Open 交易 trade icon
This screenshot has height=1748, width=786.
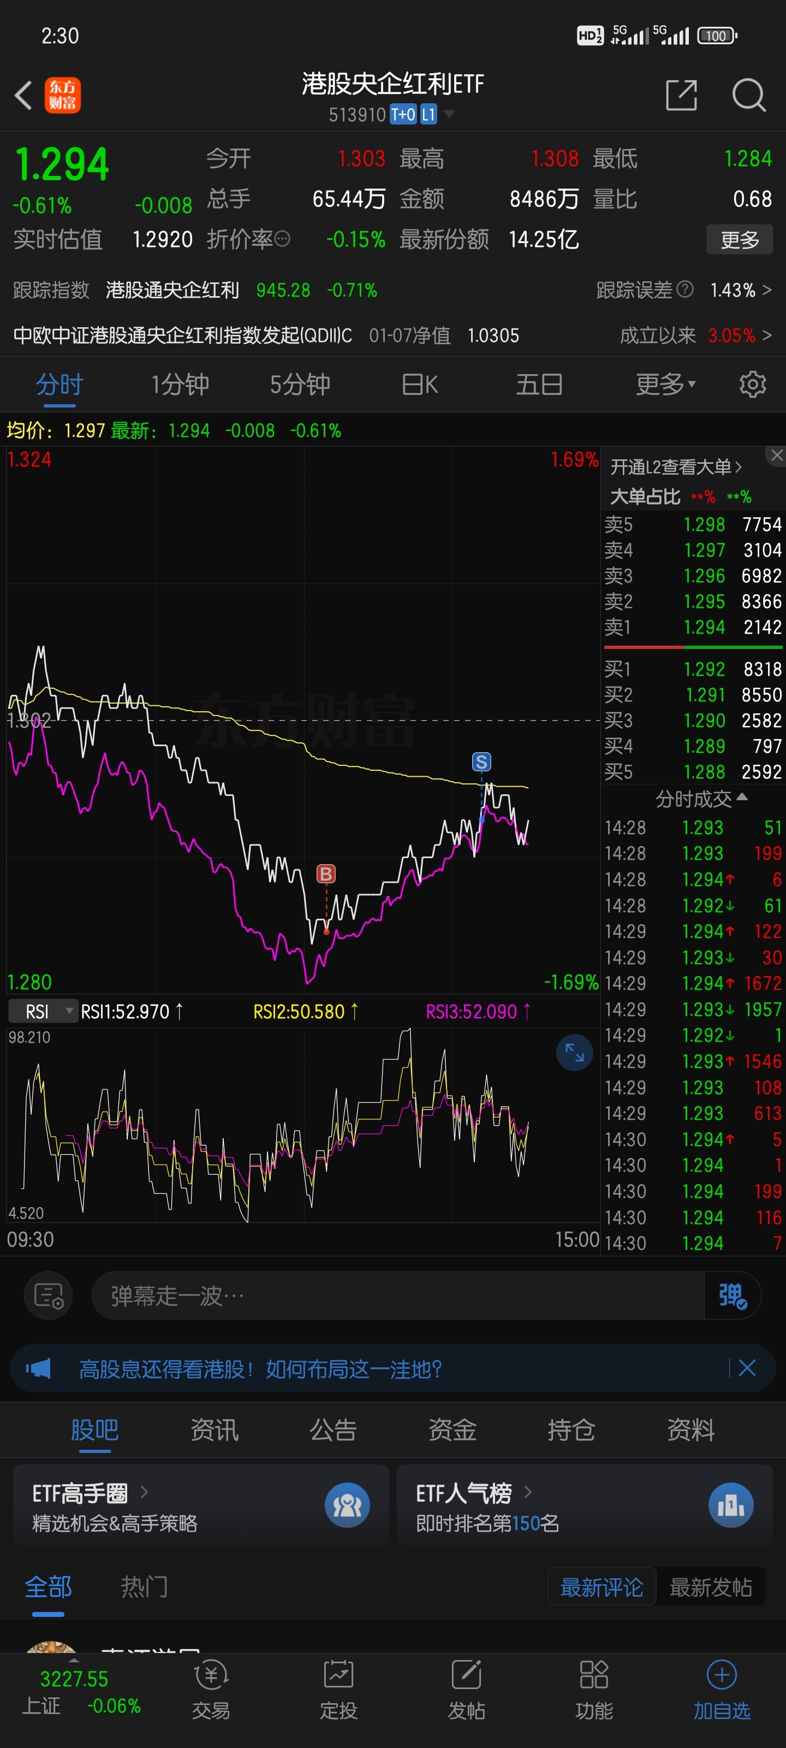coord(211,1690)
